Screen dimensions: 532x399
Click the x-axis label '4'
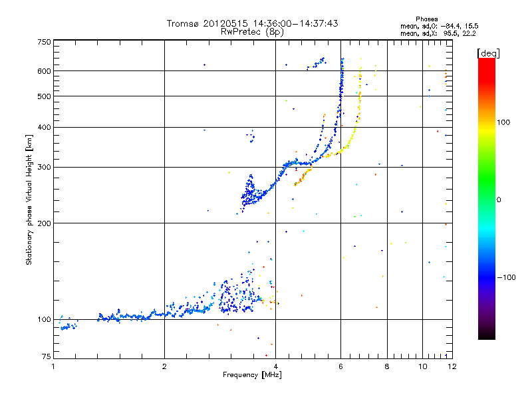point(276,366)
